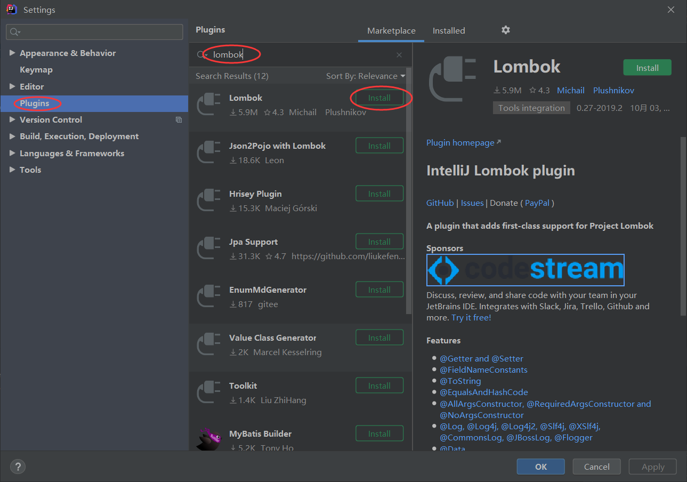Click the plugin details panel scrollbar
The width and height of the screenshot is (687, 482).
click(x=683, y=227)
